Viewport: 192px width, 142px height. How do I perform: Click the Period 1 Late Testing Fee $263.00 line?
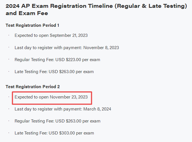tap(54, 72)
